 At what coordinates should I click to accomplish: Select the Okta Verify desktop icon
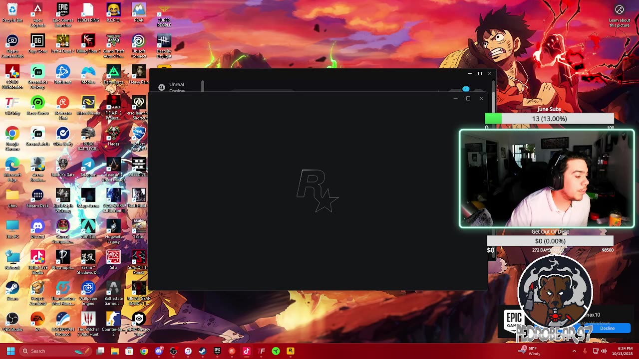coord(63,137)
